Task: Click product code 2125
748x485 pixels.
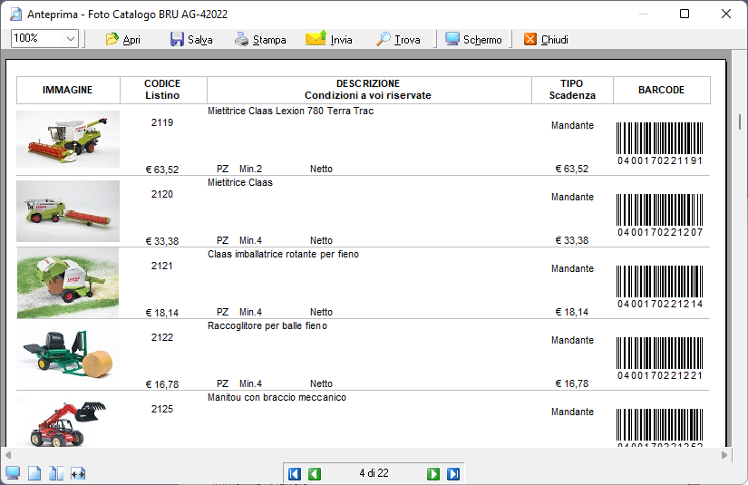Action: click(x=162, y=409)
